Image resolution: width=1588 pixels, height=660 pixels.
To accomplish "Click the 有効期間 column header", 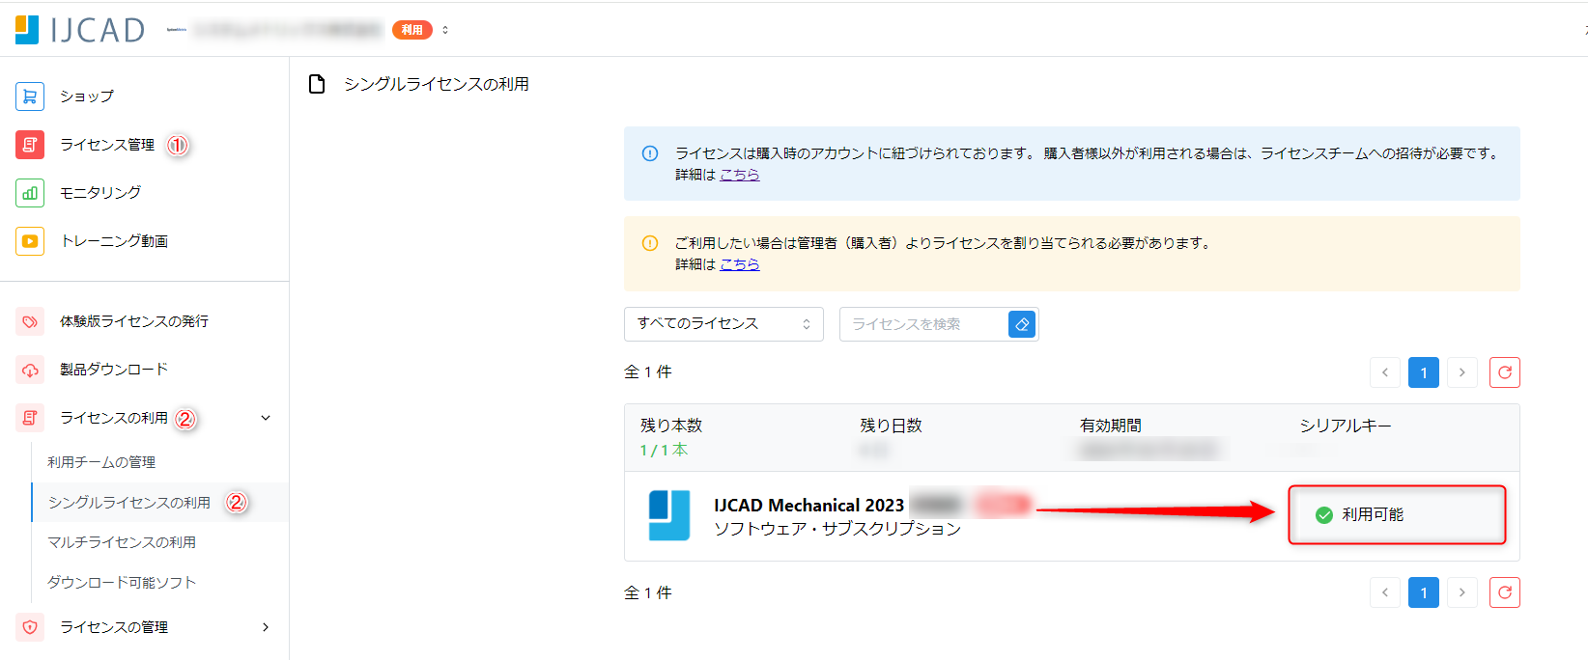I will click(x=1111, y=426).
